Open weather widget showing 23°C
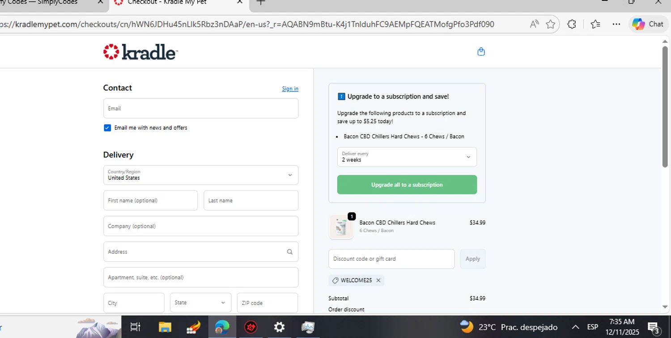671x338 pixels. tap(509, 327)
